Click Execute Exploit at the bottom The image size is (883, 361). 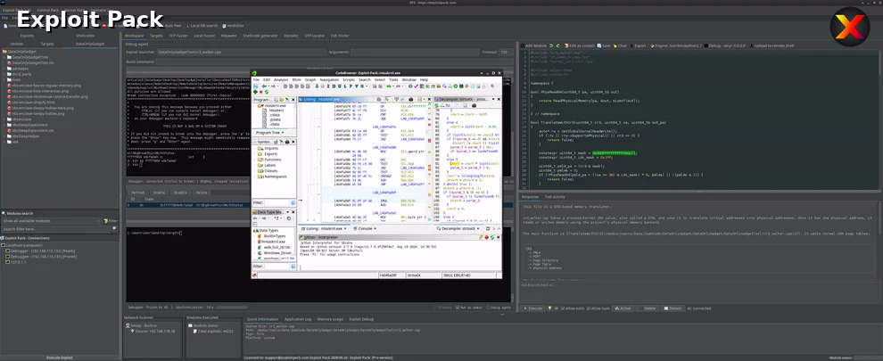59,357
